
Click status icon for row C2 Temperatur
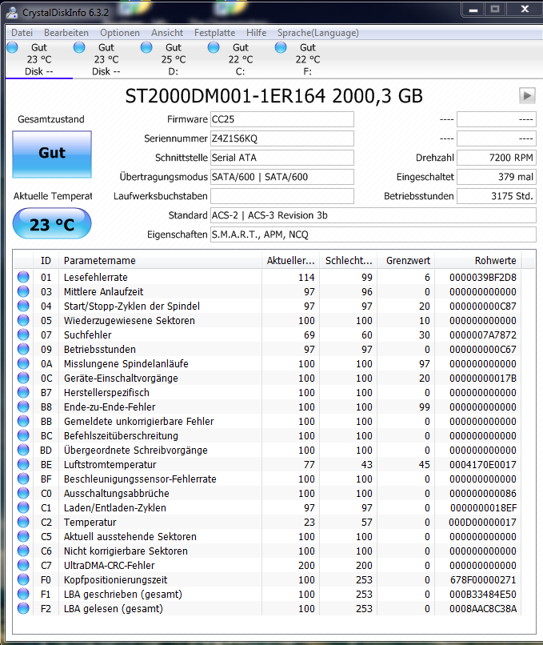[x=23, y=522]
